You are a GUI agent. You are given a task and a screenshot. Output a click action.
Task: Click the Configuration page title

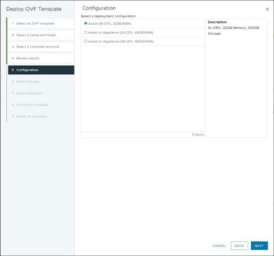(99, 8)
